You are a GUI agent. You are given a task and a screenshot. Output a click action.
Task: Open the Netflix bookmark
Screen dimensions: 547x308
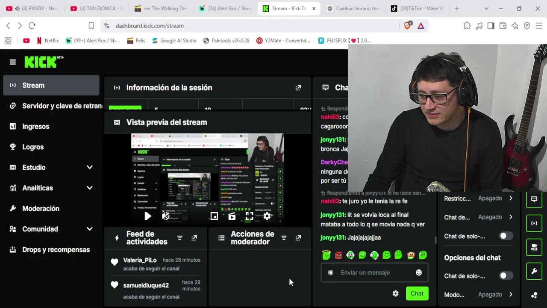click(x=47, y=41)
